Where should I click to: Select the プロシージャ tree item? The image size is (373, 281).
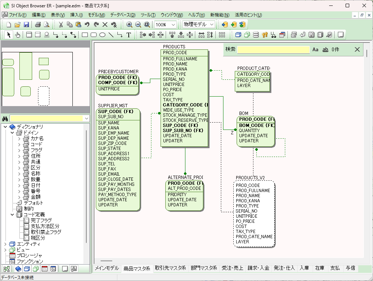point(29,255)
